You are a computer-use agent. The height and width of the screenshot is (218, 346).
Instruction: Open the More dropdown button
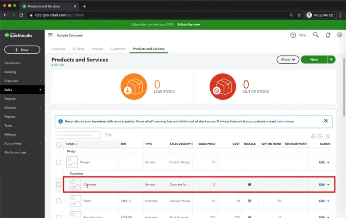[288, 59]
